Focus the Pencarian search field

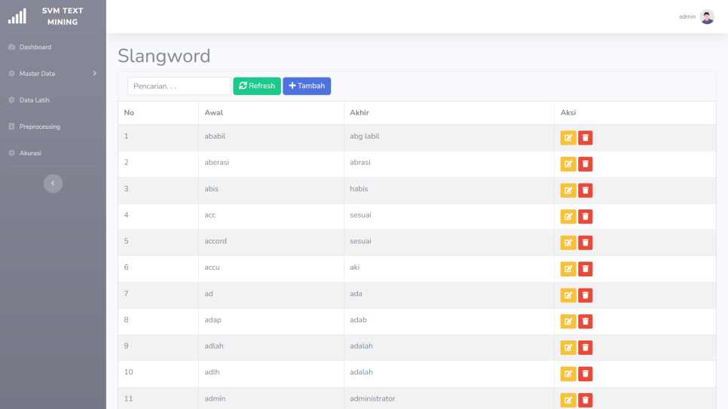coord(179,86)
